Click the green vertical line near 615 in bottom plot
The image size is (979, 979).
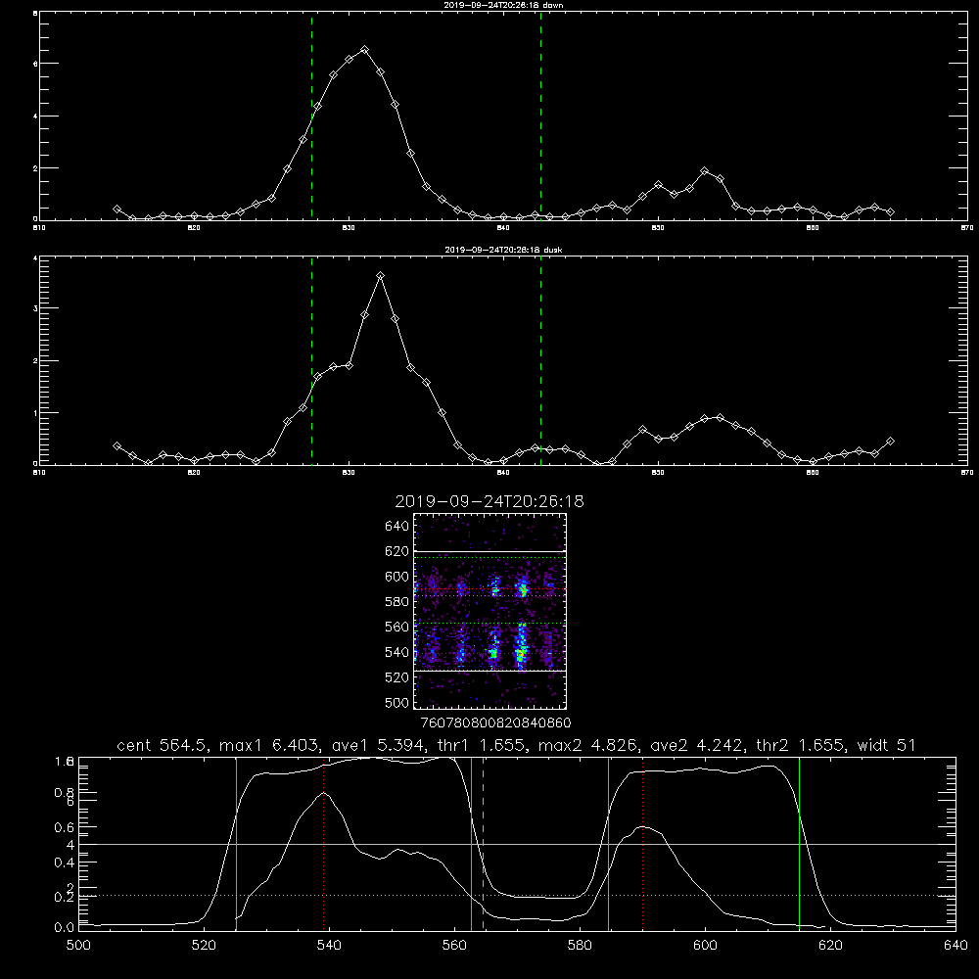(799, 844)
